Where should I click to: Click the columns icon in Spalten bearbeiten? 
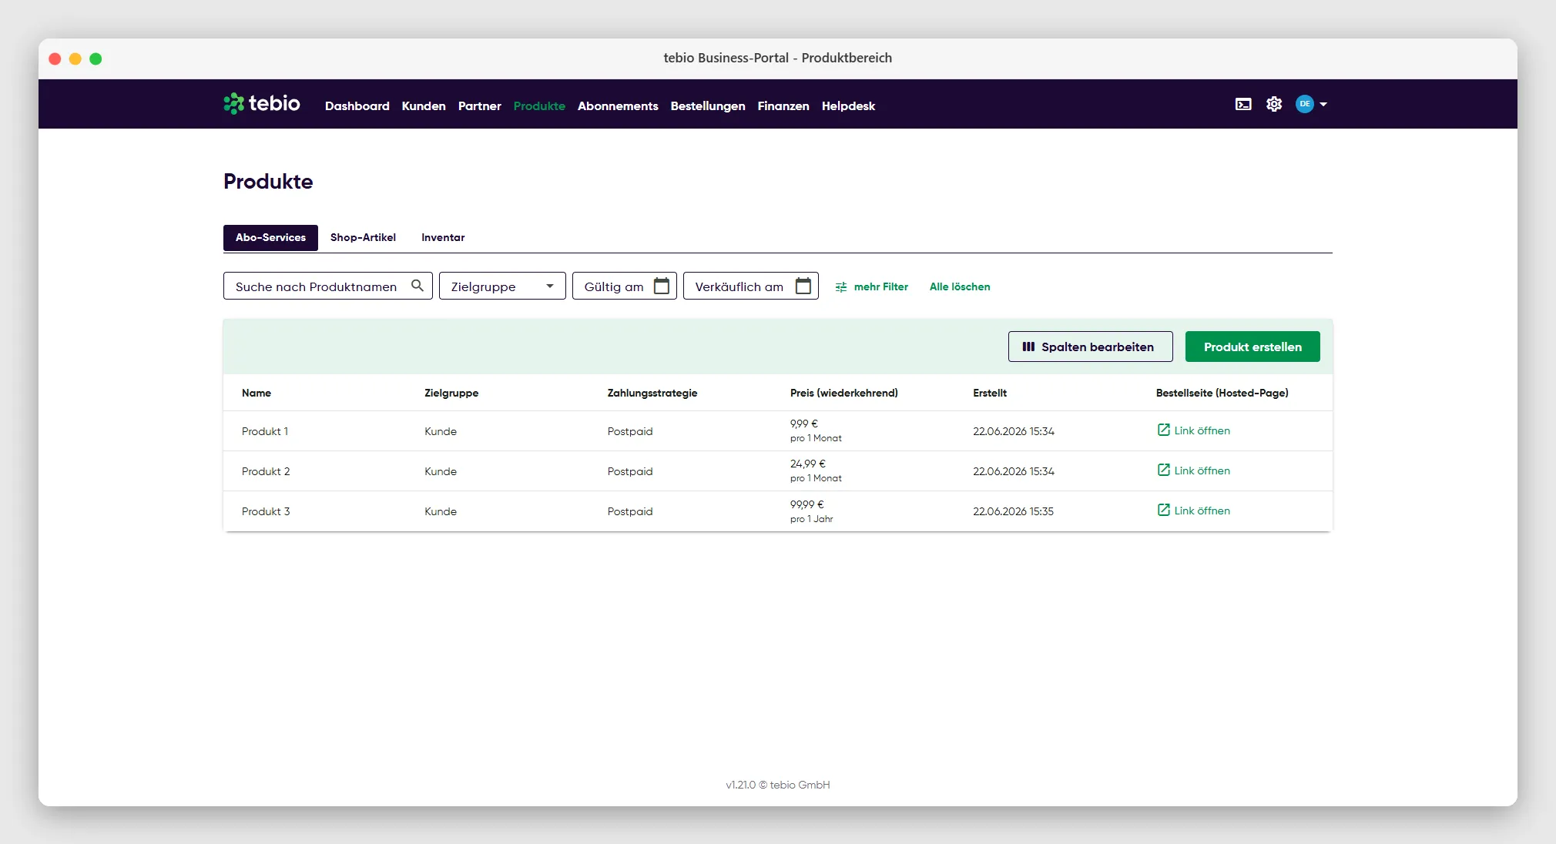coord(1028,347)
